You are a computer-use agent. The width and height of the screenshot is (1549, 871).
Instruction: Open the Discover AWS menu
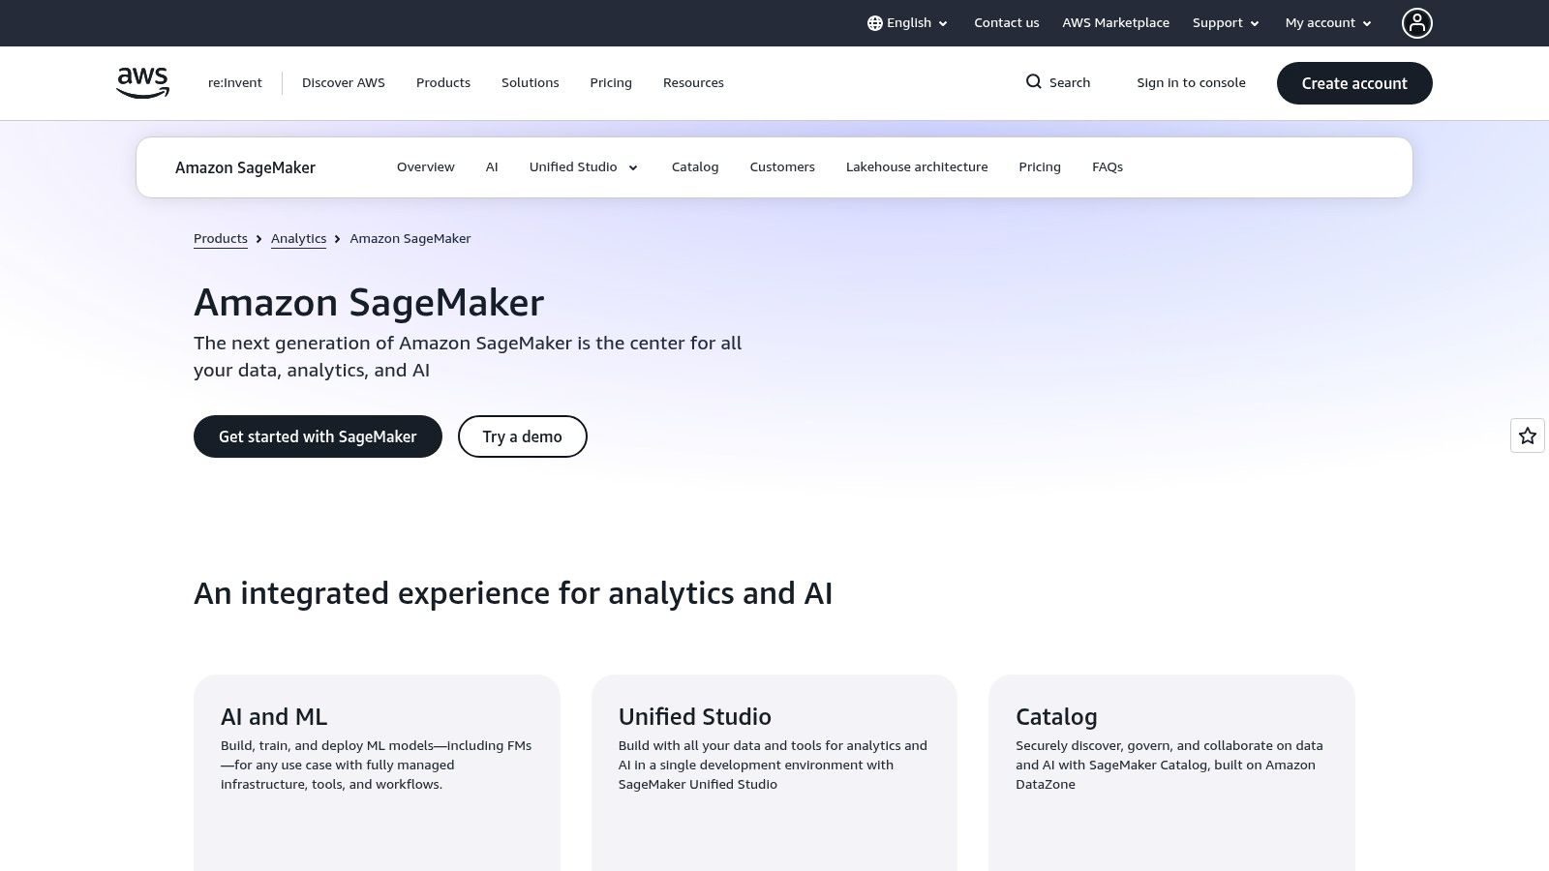click(x=344, y=82)
